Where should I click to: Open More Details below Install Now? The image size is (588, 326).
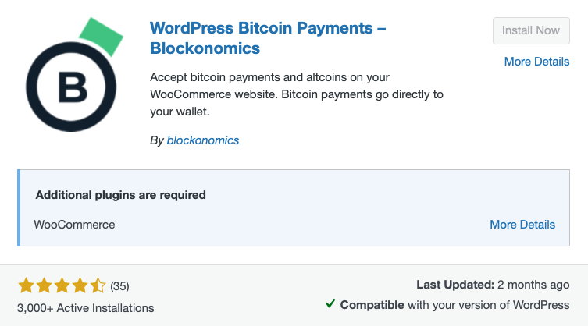tap(536, 62)
